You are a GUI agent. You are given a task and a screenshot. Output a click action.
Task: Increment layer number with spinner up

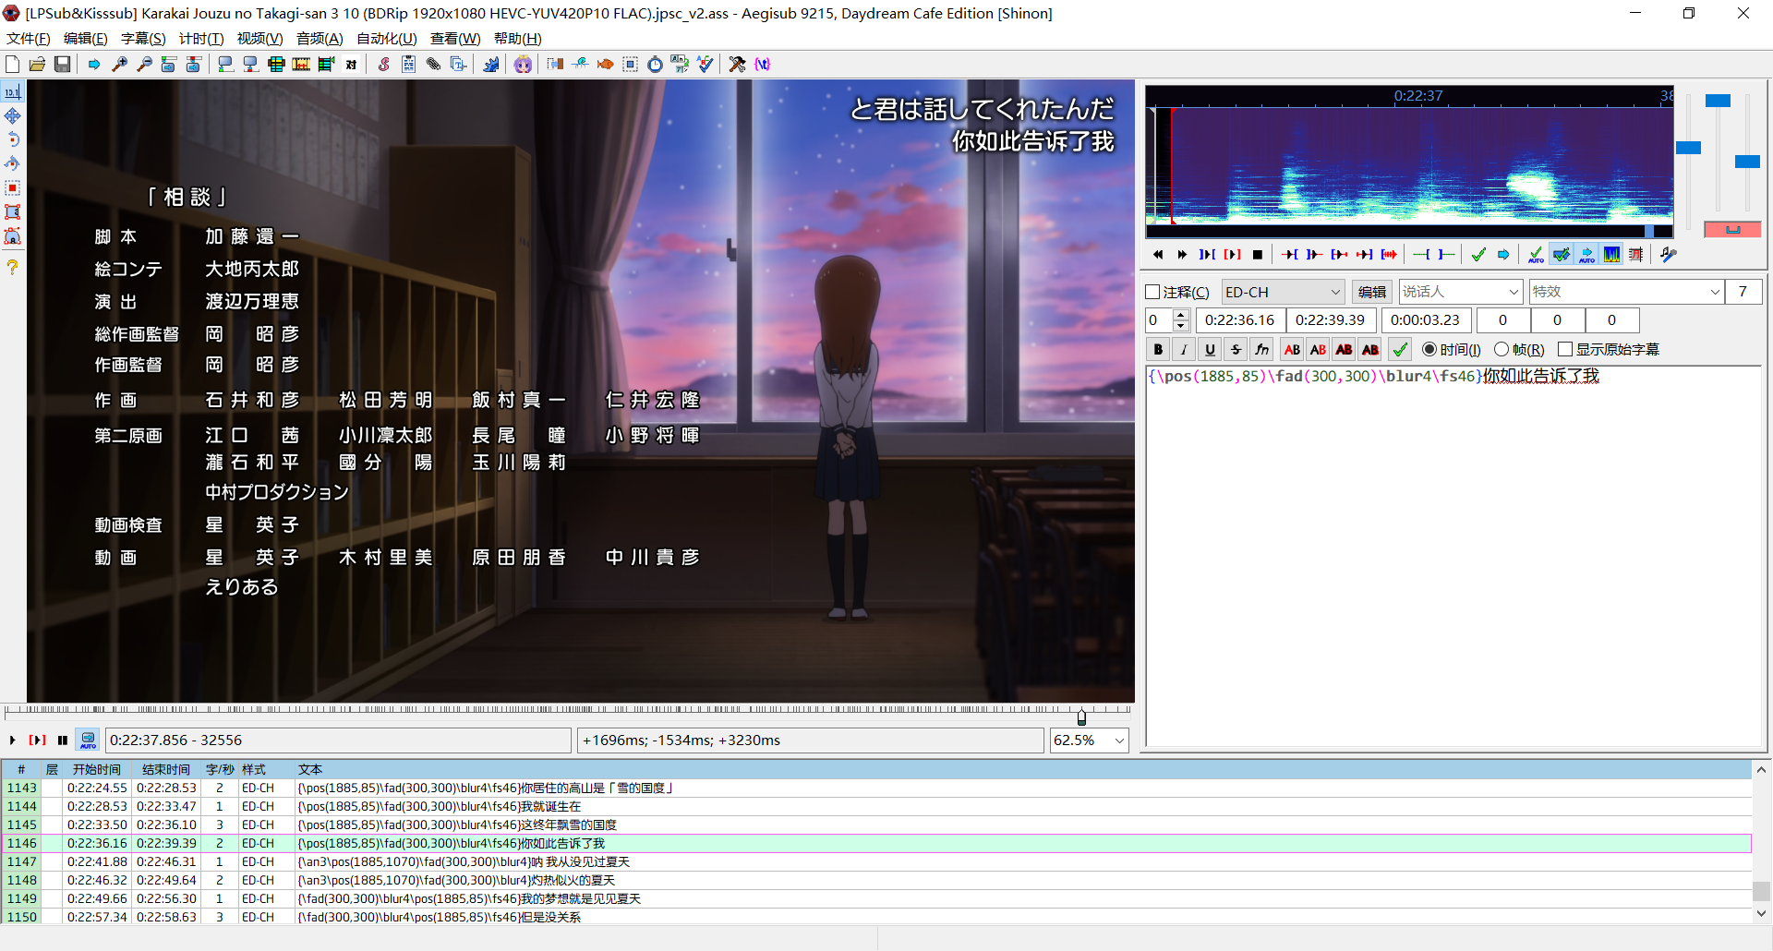pos(1180,315)
